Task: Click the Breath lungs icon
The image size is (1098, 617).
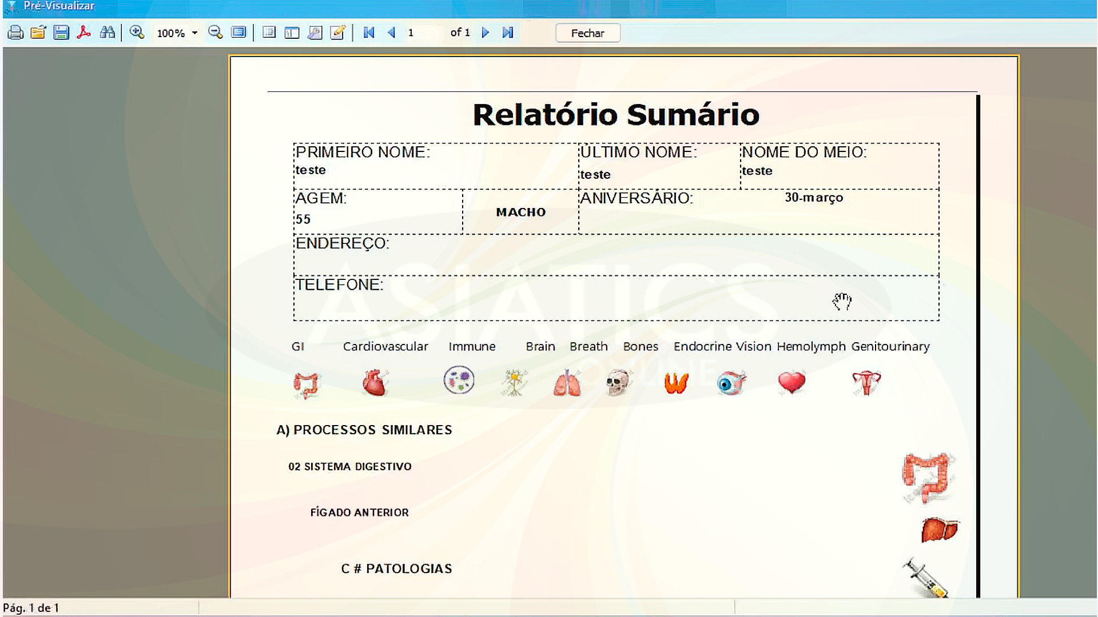Action: click(567, 383)
